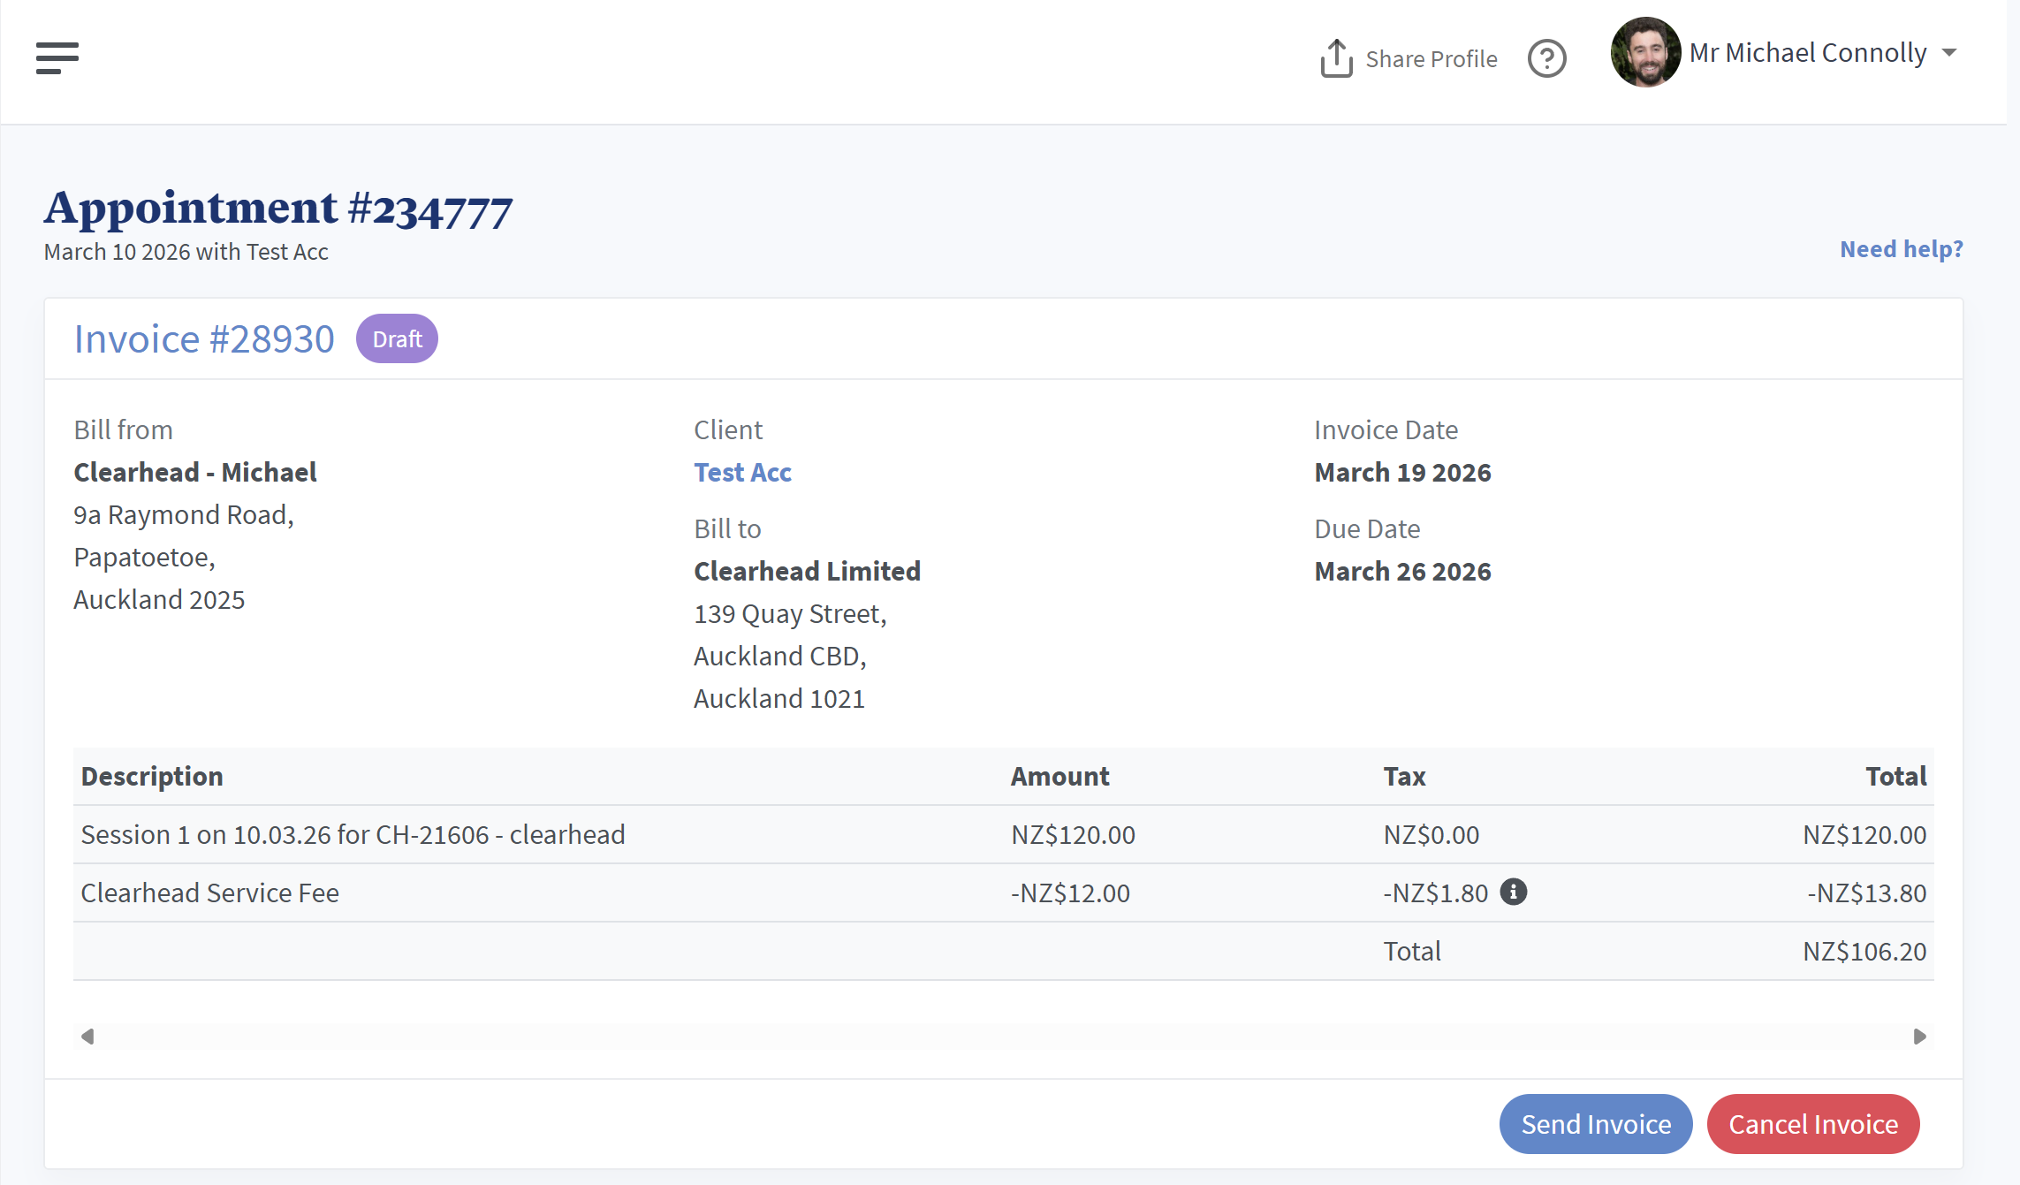The image size is (2020, 1185).
Task: Open the Test Acc client link
Action: click(742, 473)
